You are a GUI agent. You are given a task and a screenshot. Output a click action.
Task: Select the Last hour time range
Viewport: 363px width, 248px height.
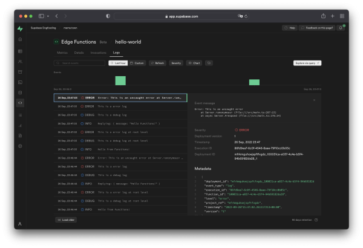click(x=117, y=63)
